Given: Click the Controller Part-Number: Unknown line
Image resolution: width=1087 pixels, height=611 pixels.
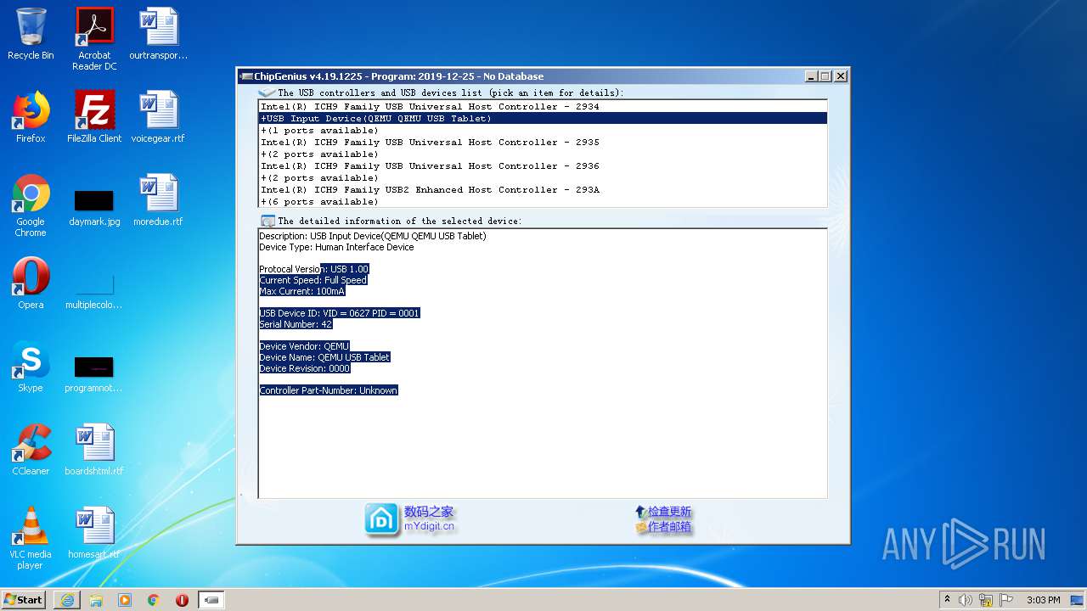Looking at the screenshot, I should (x=329, y=390).
